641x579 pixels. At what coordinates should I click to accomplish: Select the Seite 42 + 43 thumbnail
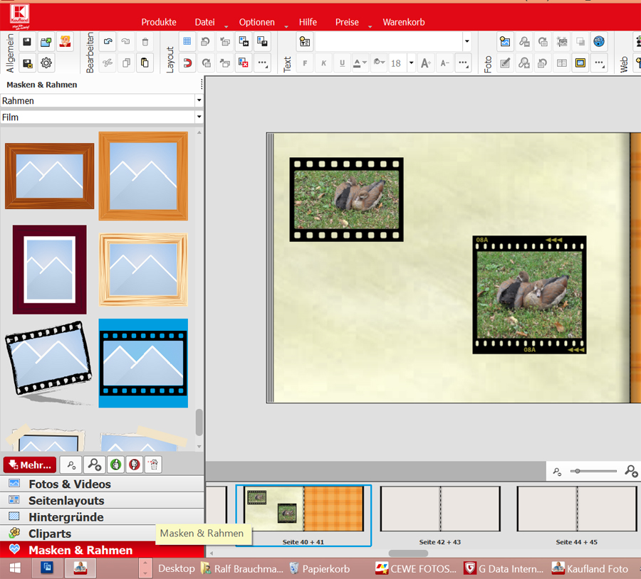[x=440, y=509]
